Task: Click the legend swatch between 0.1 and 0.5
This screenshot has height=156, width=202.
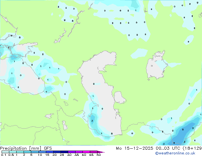Action: [5, 152]
